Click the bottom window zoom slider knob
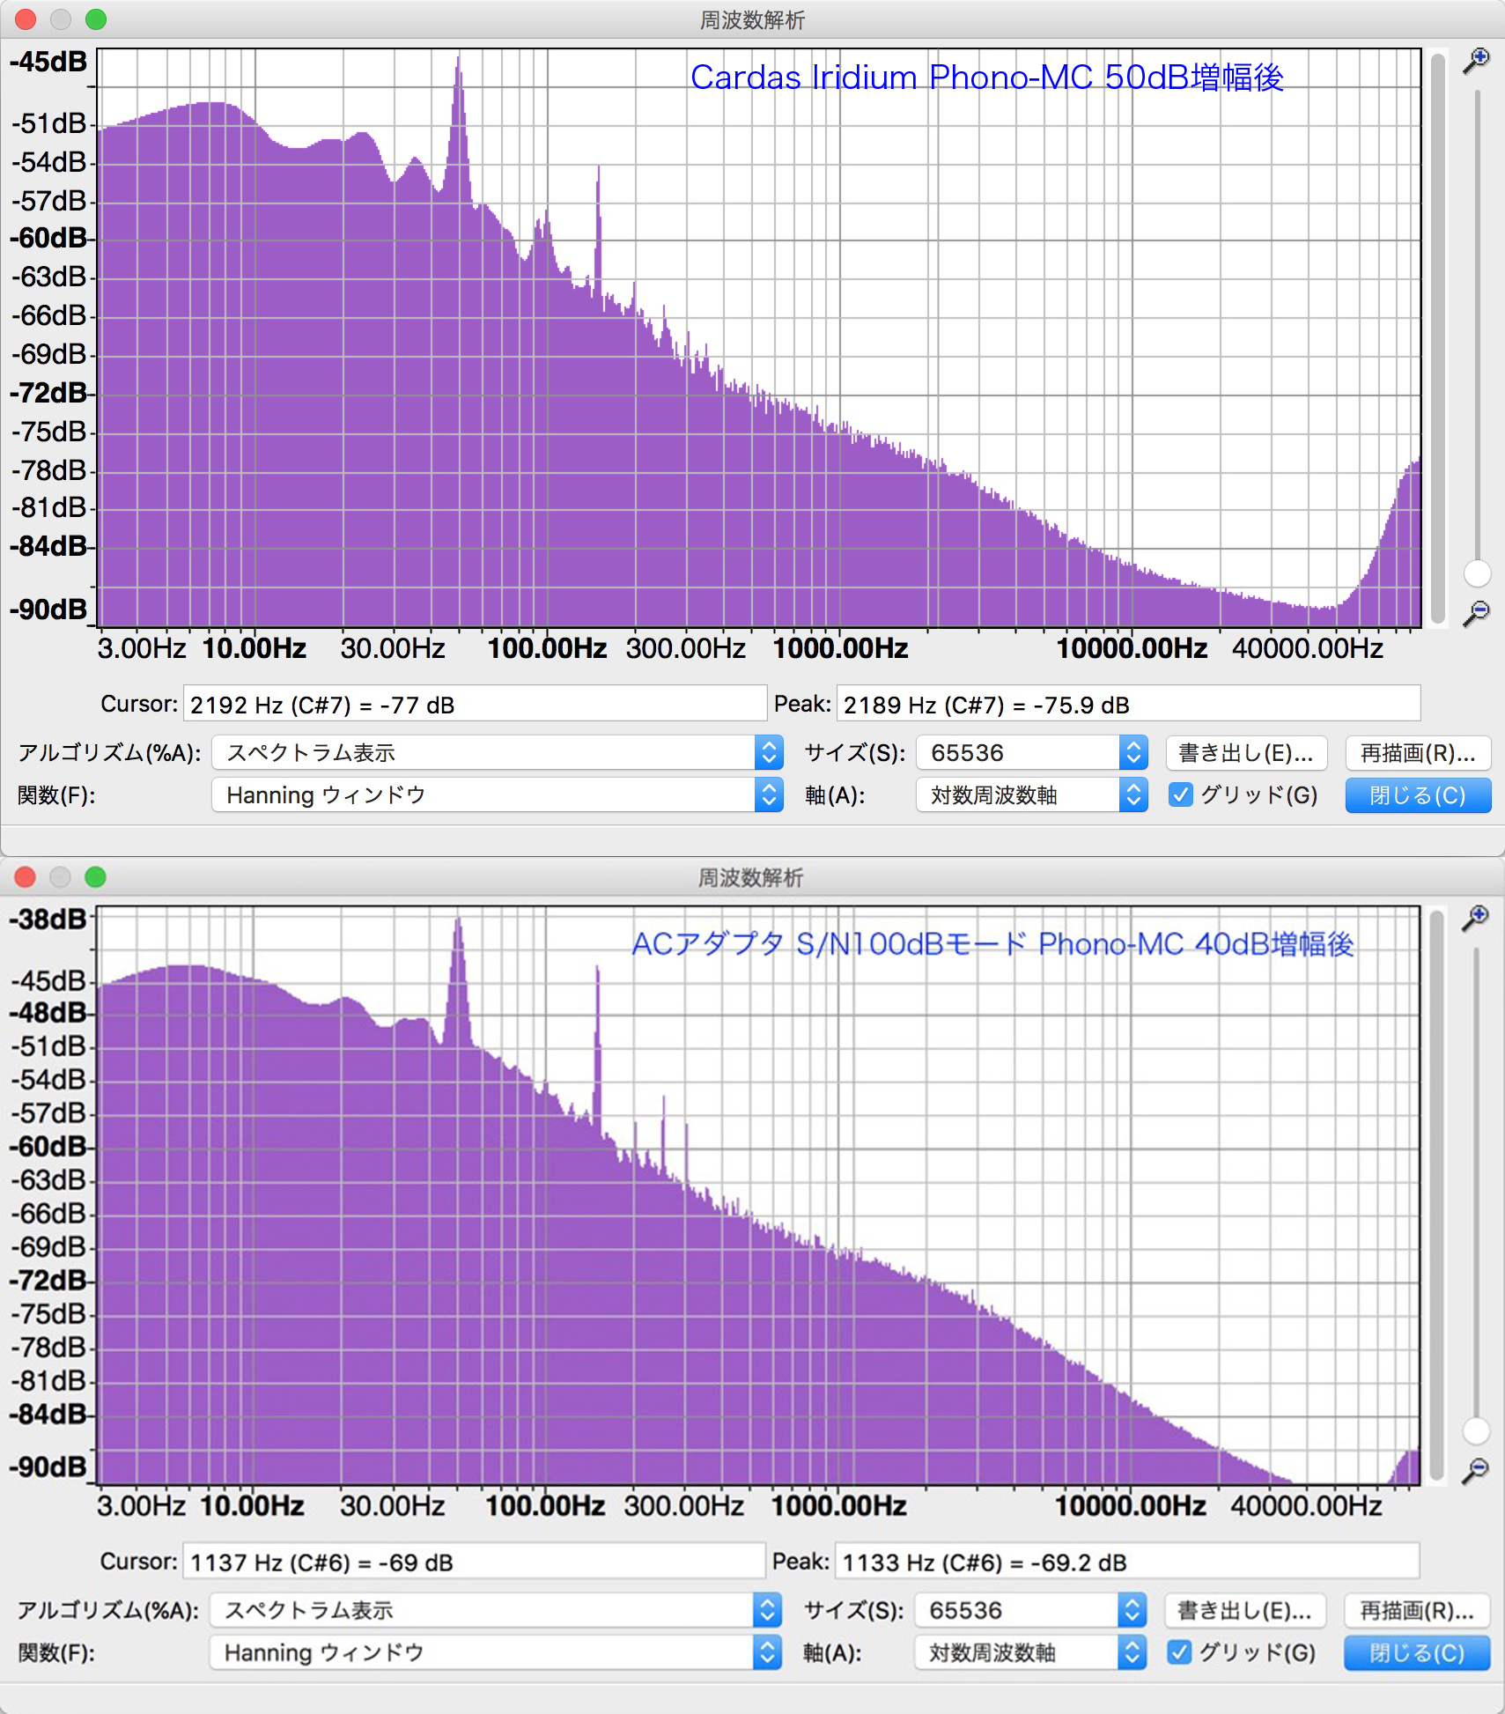The width and height of the screenshot is (1505, 1714). (x=1476, y=1430)
